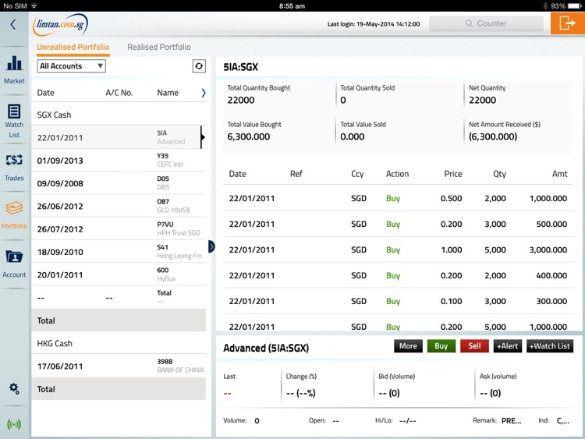The image size is (585, 439).
Task: Click Total Value Bought 6,300.000
Action: [249, 136]
